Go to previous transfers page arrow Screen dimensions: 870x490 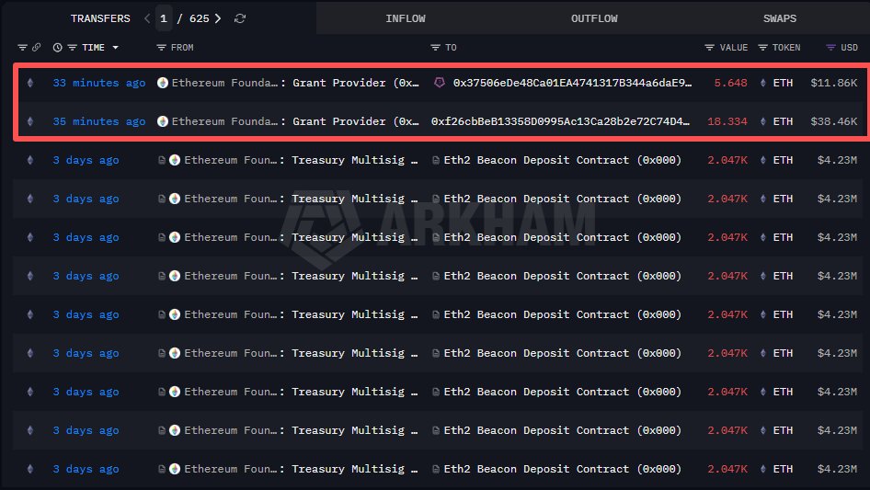[147, 18]
